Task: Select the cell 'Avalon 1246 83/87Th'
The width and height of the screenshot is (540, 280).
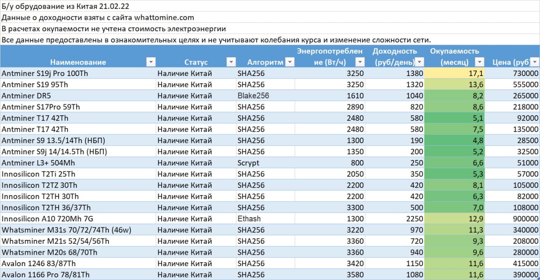Action: [78, 264]
